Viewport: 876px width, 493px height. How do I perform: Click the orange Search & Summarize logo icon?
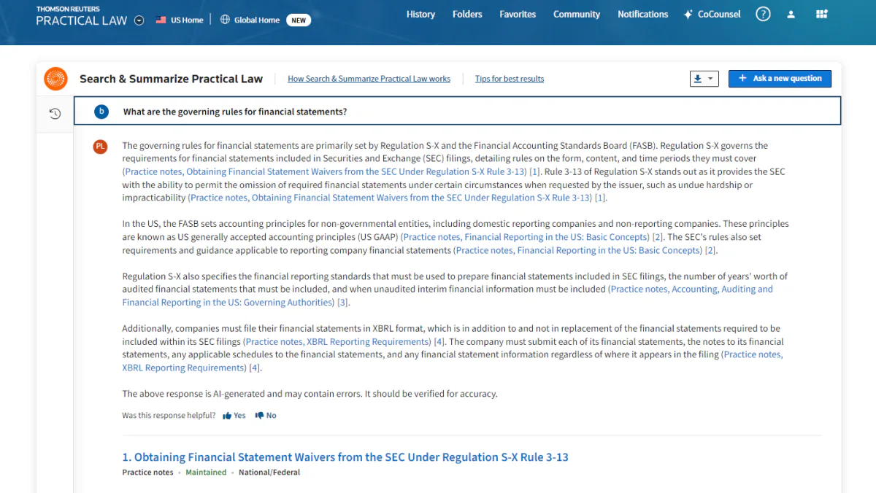pyautogui.click(x=55, y=79)
